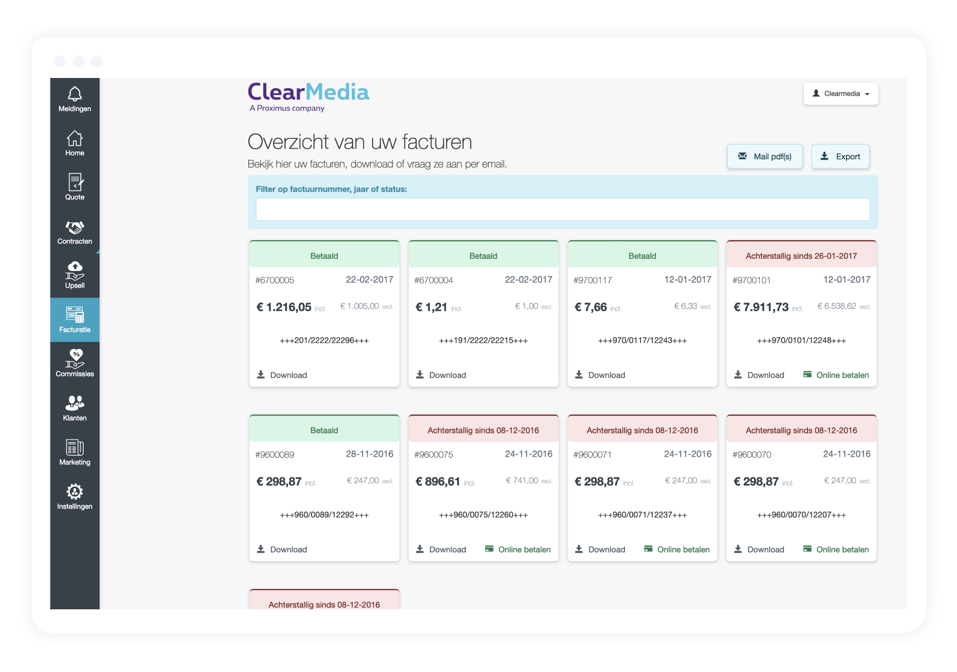Click date 28-11-2016 on invoice #9600089
The image size is (957, 672).
pos(369,454)
